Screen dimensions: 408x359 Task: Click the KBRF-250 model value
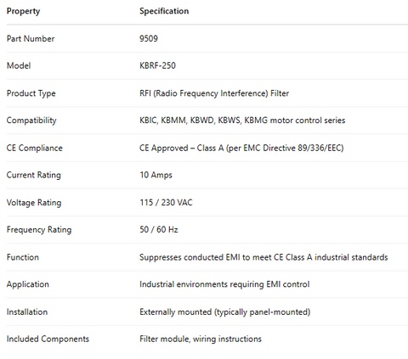coord(157,65)
